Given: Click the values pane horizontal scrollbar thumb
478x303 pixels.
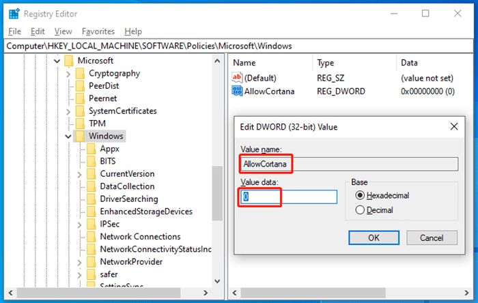Looking at the screenshot, I should point(313,293).
